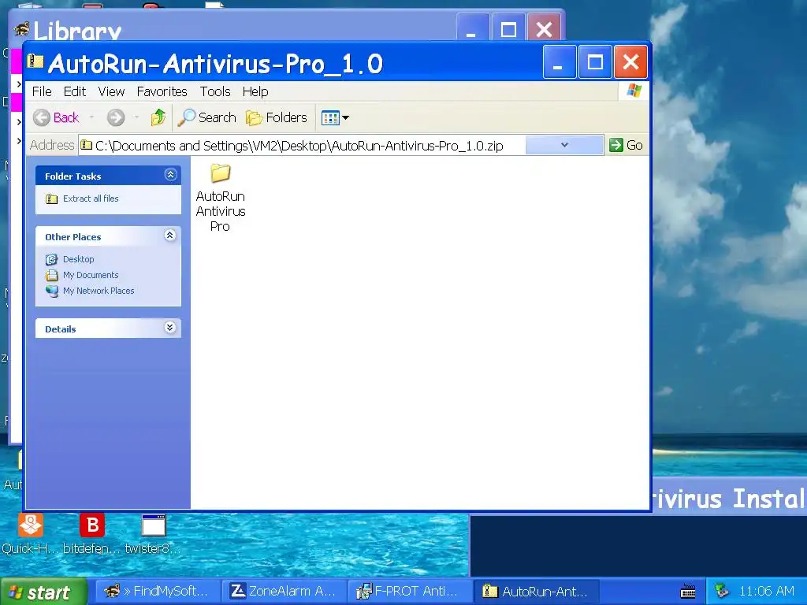Minimize the Library window
This screenshot has height=605, width=807.
click(x=471, y=28)
